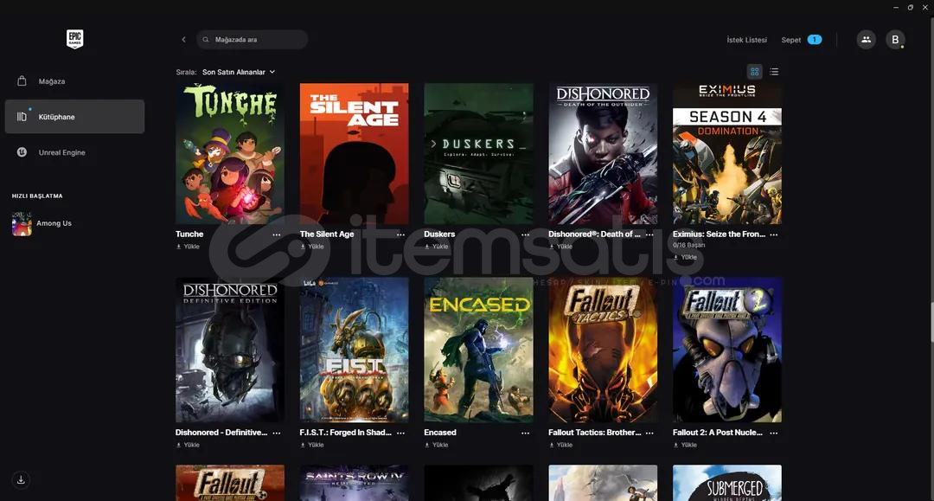Open the bottom-row Fallout cover
Viewport: 934px width, 501px height.
pos(230,483)
